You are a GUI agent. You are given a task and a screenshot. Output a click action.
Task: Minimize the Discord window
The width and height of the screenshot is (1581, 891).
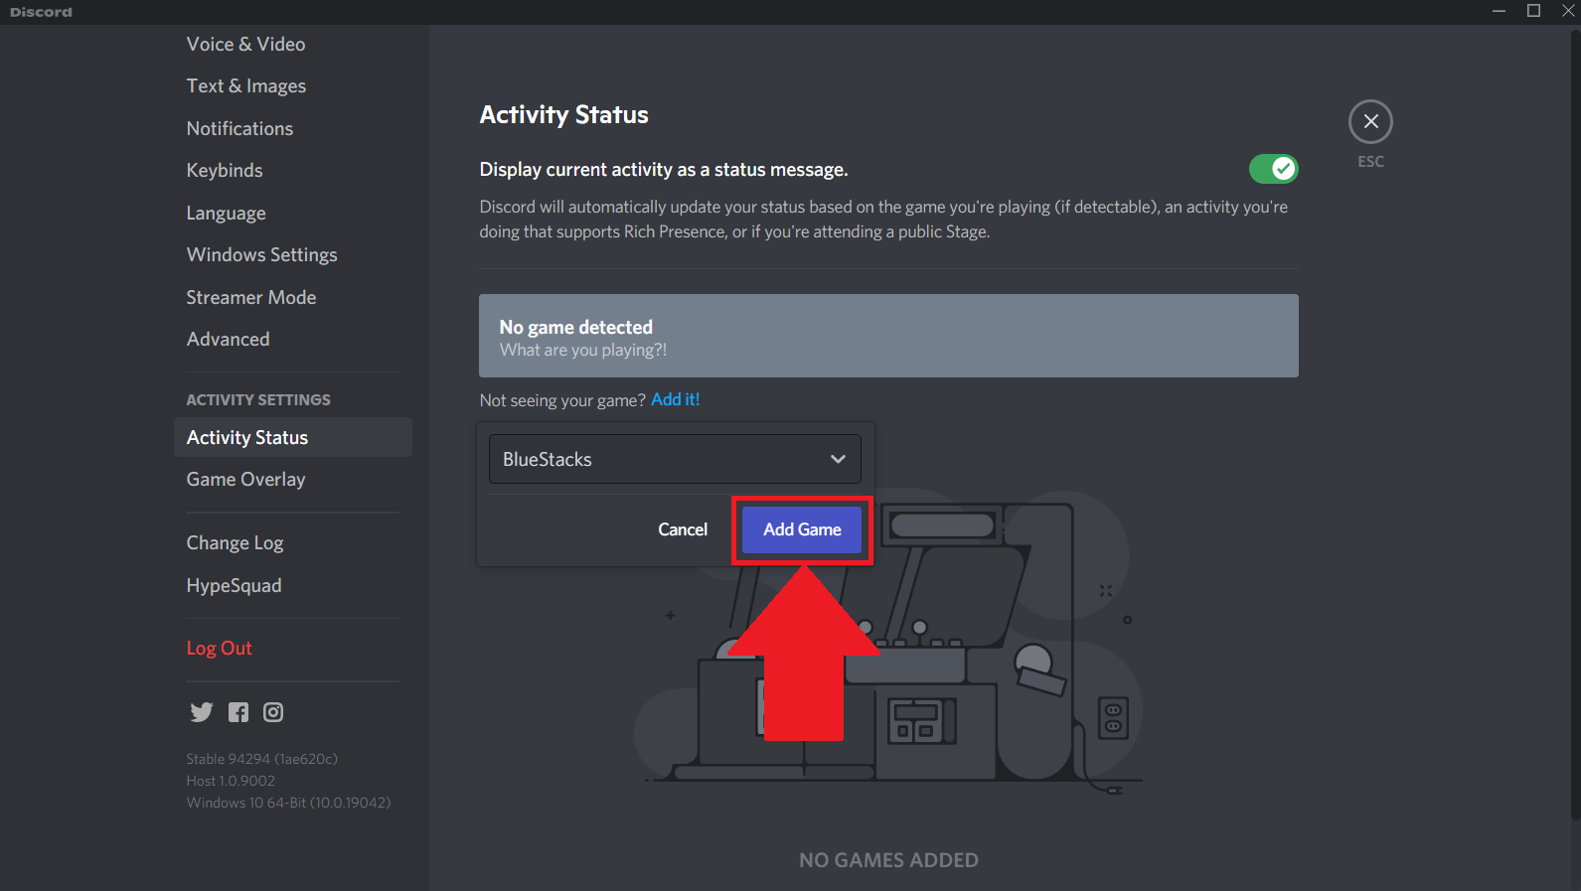1499,11
